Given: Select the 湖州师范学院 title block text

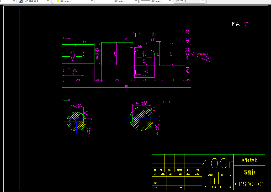Looking at the screenshot, I should 249,160.
